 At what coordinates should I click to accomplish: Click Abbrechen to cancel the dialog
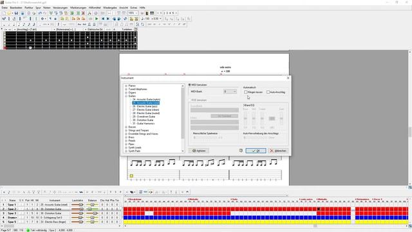coord(278,151)
